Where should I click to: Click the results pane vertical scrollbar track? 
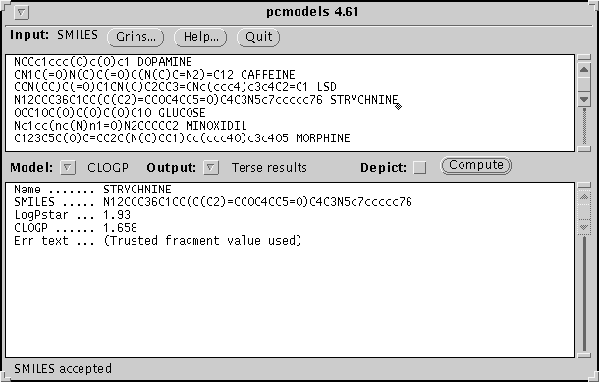(584, 294)
